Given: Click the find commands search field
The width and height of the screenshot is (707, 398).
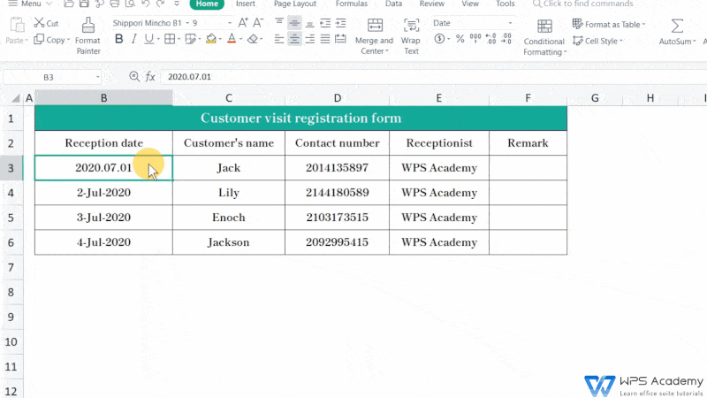Looking at the screenshot, I should pyautogui.click(x=582, y=4).
